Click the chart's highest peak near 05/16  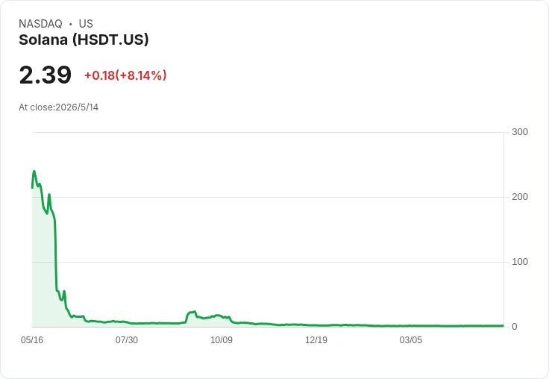34,172
